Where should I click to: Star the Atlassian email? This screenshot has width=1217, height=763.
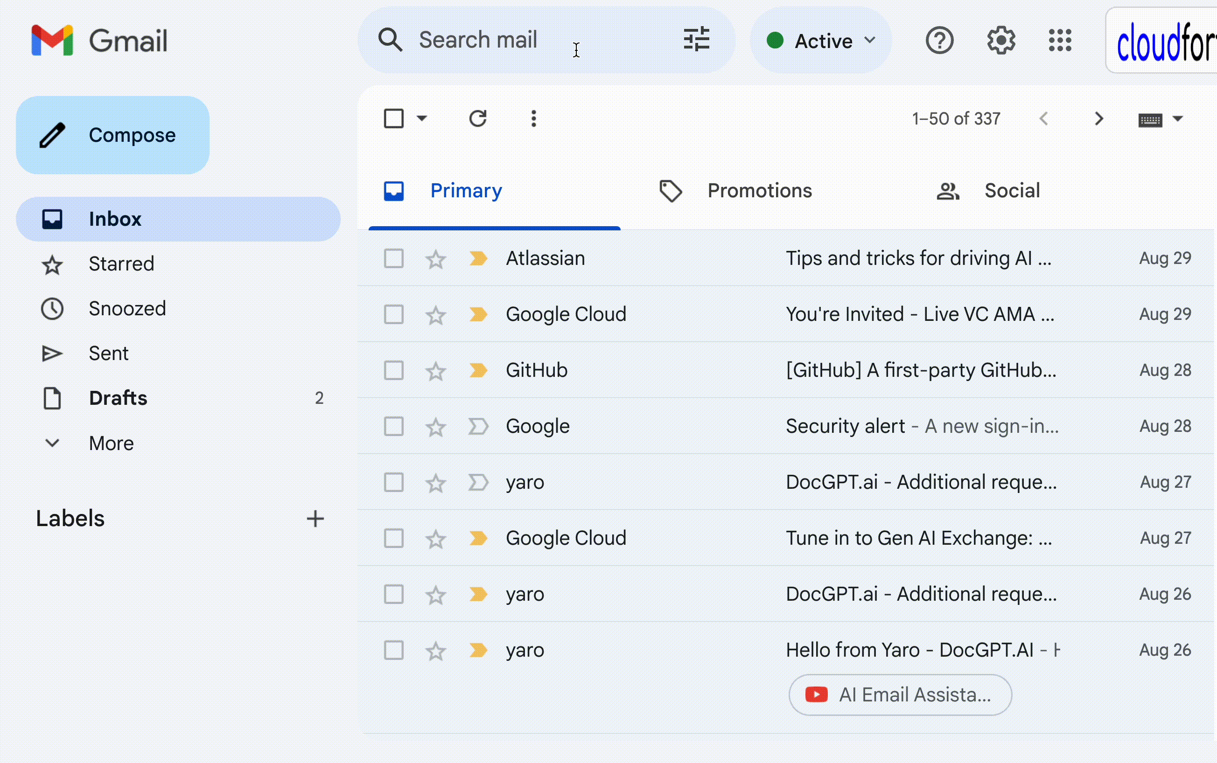click(x=436, y=259)
